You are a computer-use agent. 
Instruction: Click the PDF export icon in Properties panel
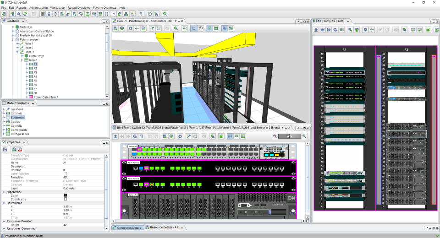pyautogui.click(x=20, y=149)
